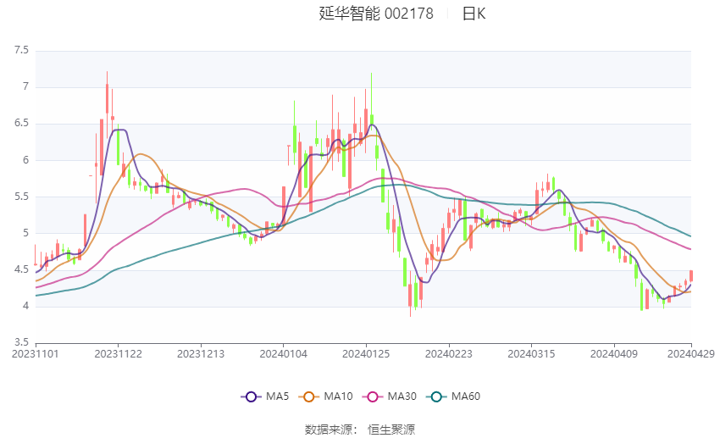This screenshot has height=438, width=720.
Task: Click the 5.5 y-axis value
Action: (x=21, y=197)
